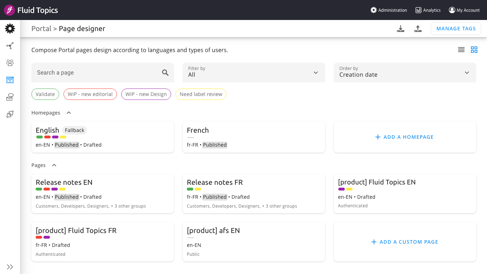Click Fallback badge on English homepage
The height and width of the screenshot is (274, 487).
pos(75,130)
